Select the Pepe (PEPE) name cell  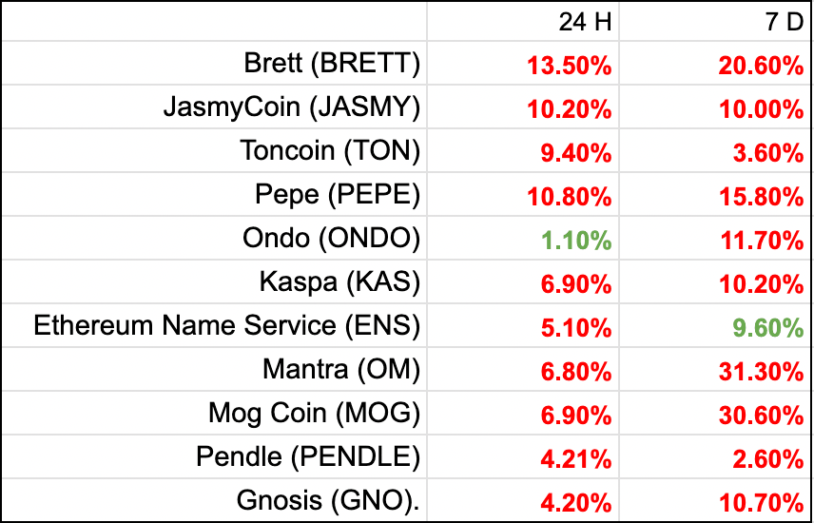click(x=337, y=196)
